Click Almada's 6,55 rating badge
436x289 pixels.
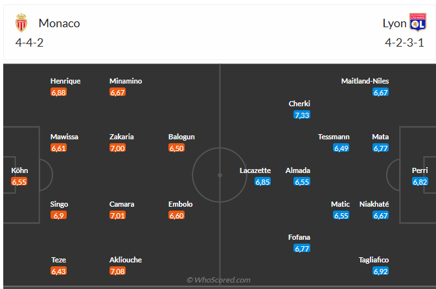click(302, 182)
